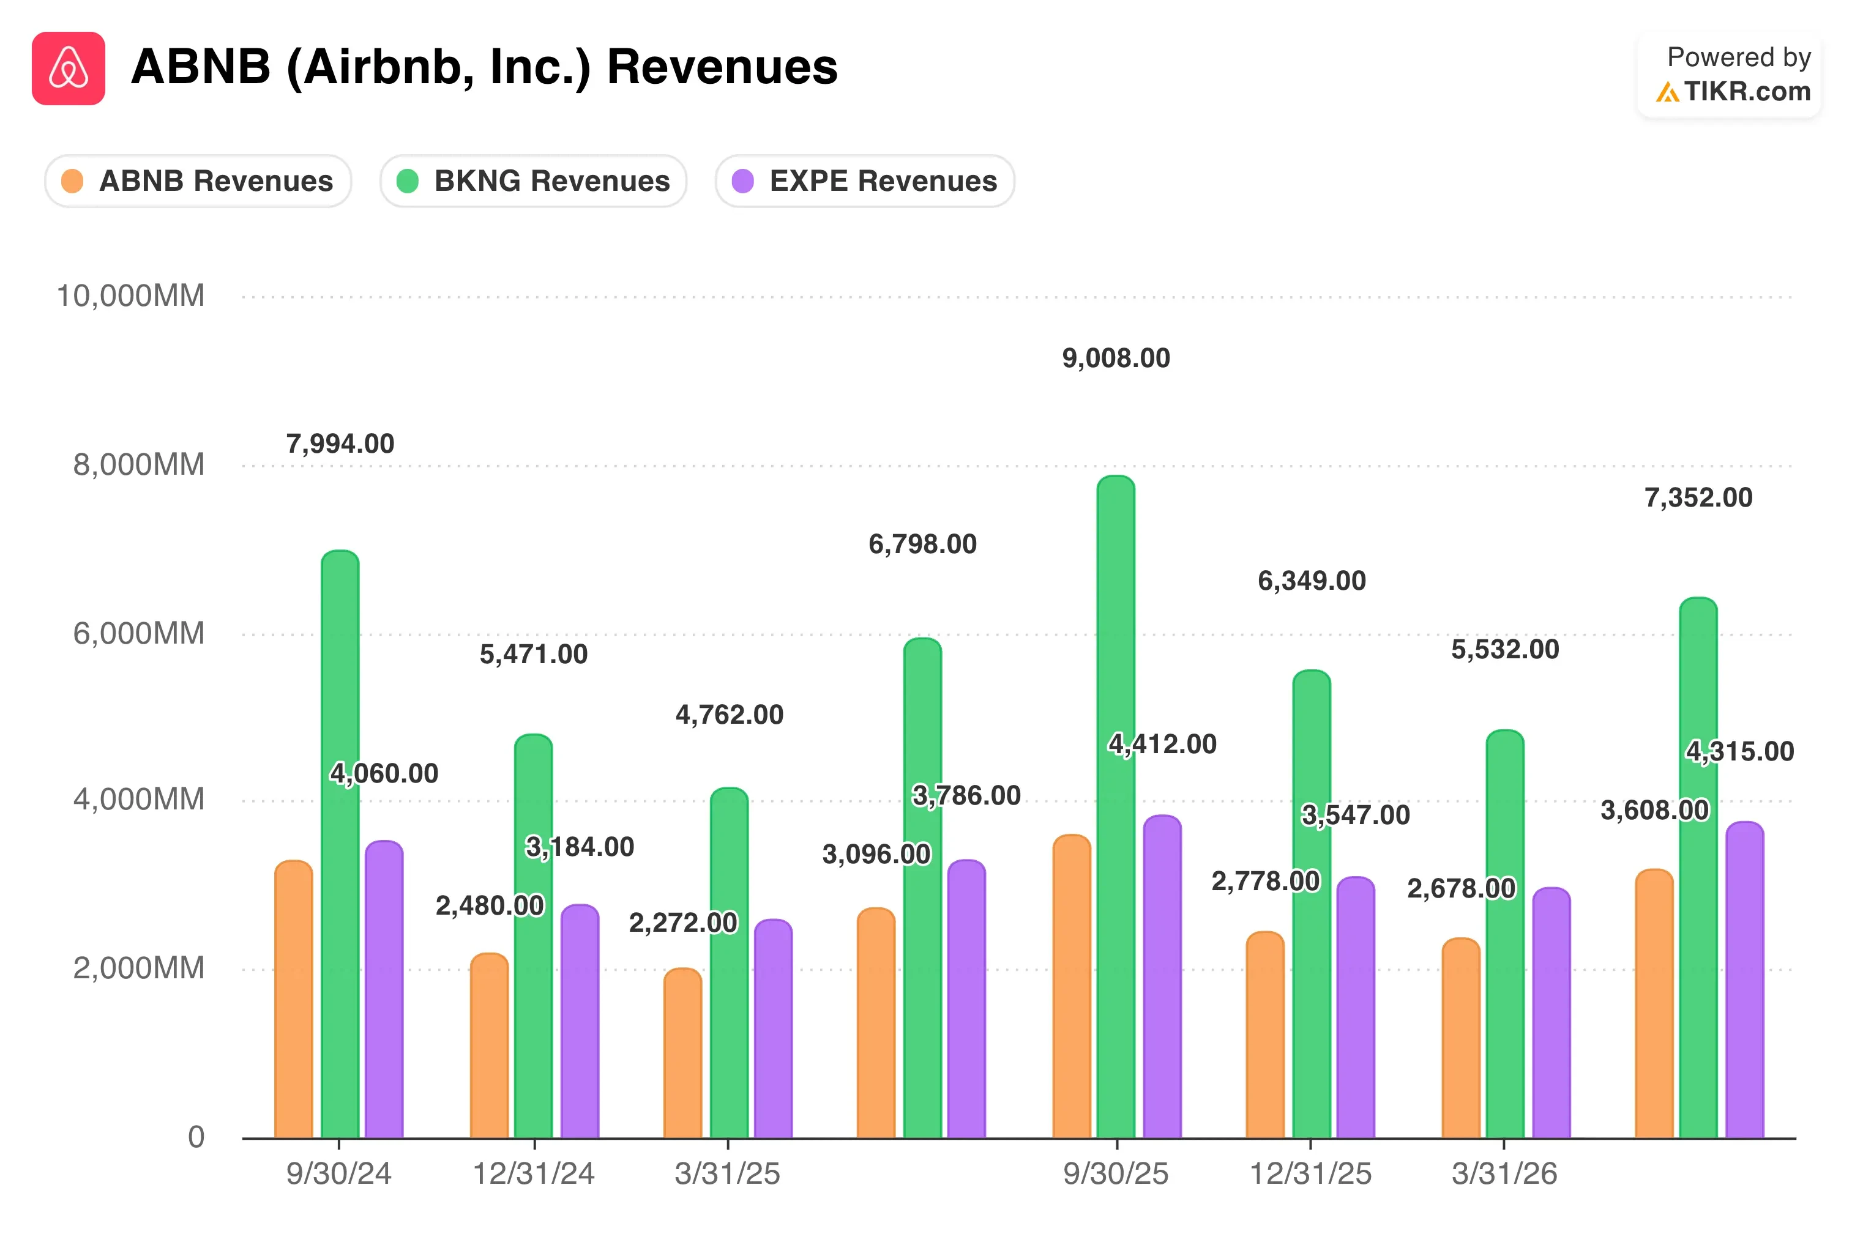Click the 6,798.00 data label
Screen dimensions: 1852x1234
(922, 544)
